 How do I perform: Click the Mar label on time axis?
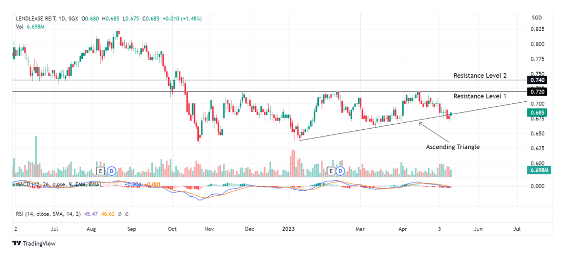pos(360,229)
